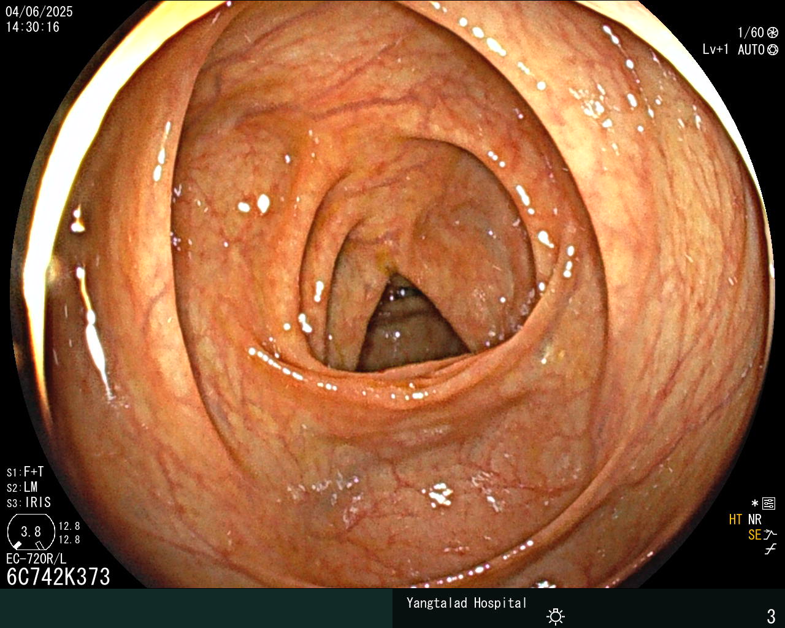Click the lower 12.8 diameter value

point(69,540)
